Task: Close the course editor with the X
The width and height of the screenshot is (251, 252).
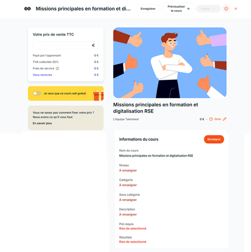Action: [x=236, y=9]
